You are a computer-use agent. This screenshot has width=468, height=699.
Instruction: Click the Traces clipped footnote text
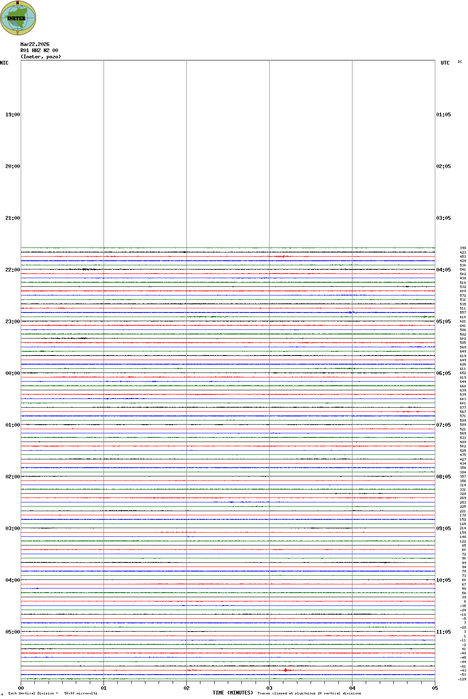[x=309, y=693]
